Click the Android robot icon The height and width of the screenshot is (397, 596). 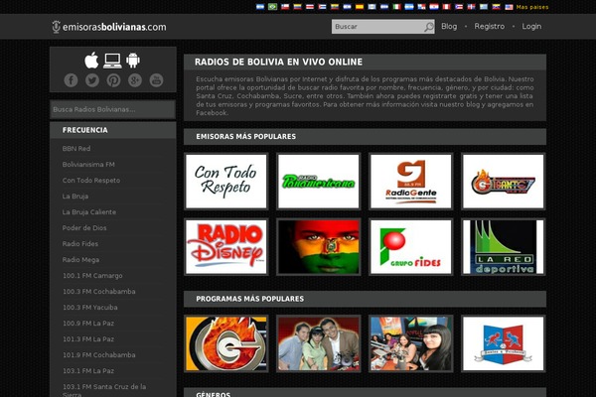pyautogui.click(x=133, y=61)
